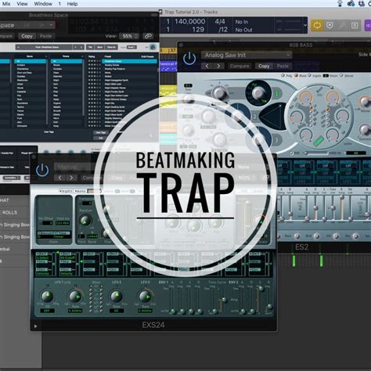
Task: Click green oscillator 1 button in ES2
Action: 277,93
